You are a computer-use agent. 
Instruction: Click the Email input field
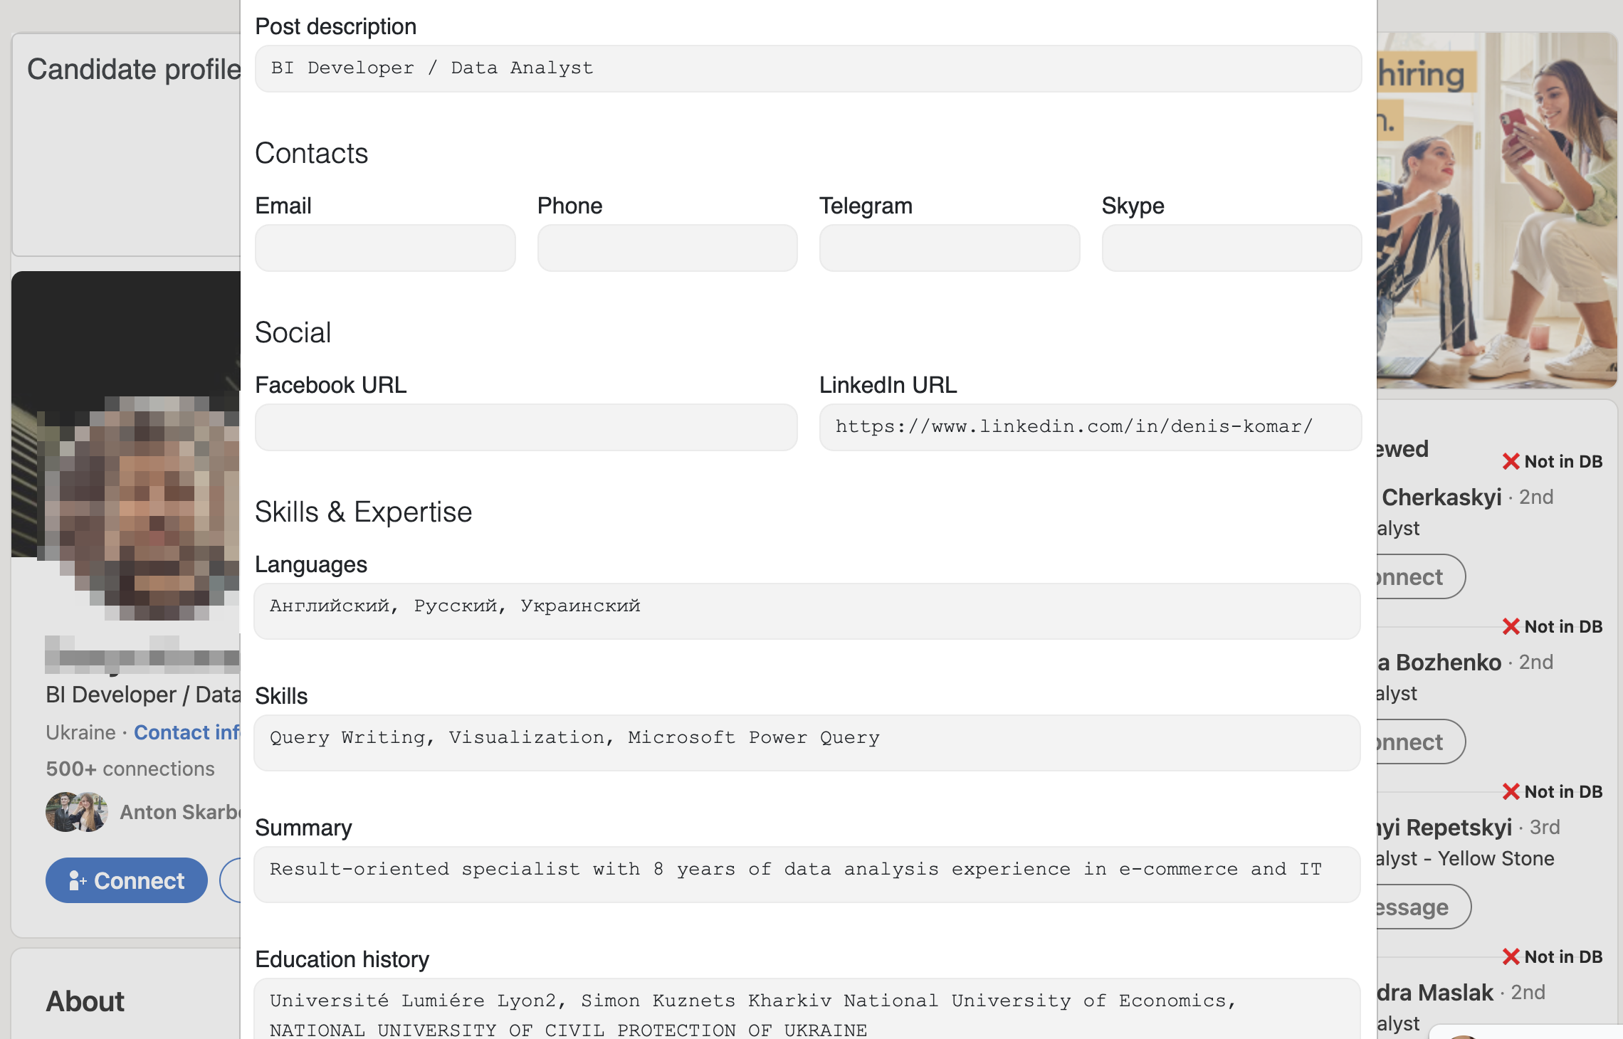(x=385, y=248)
